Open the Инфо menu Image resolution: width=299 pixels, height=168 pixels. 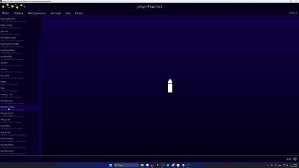pos(79,13)
